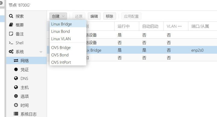Open the 概要 summary book icon
Screen dimensions: 217x117
11,25
